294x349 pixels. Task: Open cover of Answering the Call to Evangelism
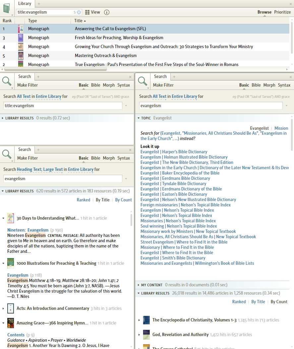point(21,29)
